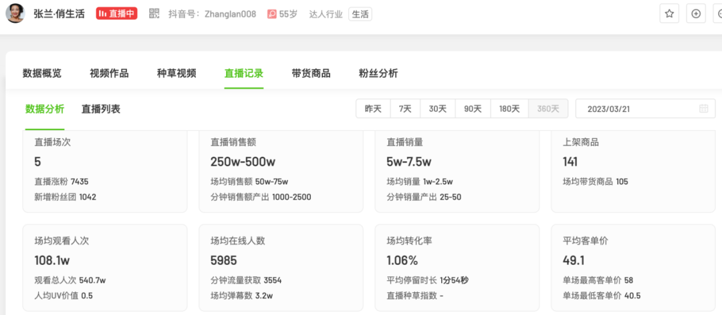Click the 直播销售额 250w-500w card
This screenshot has width=722, height=315.
(x=281, y=171)
